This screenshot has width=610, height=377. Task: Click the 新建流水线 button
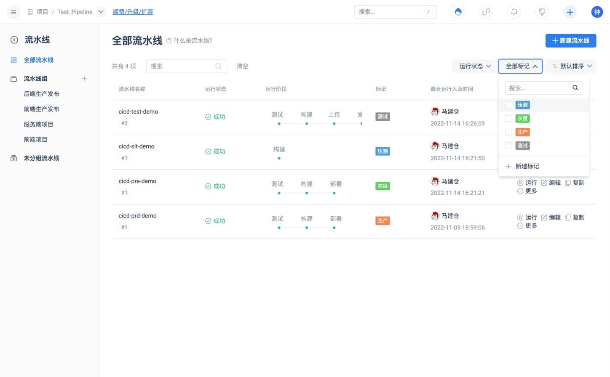click(570, 41)
